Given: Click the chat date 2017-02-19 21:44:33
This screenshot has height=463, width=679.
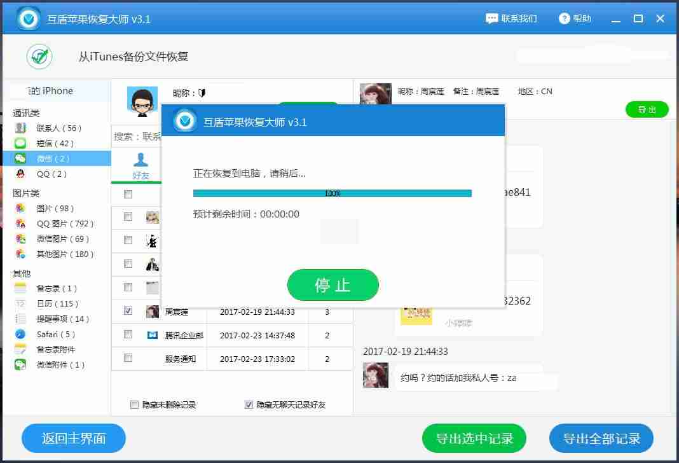Looking at the screenshot, I should 406,351.
